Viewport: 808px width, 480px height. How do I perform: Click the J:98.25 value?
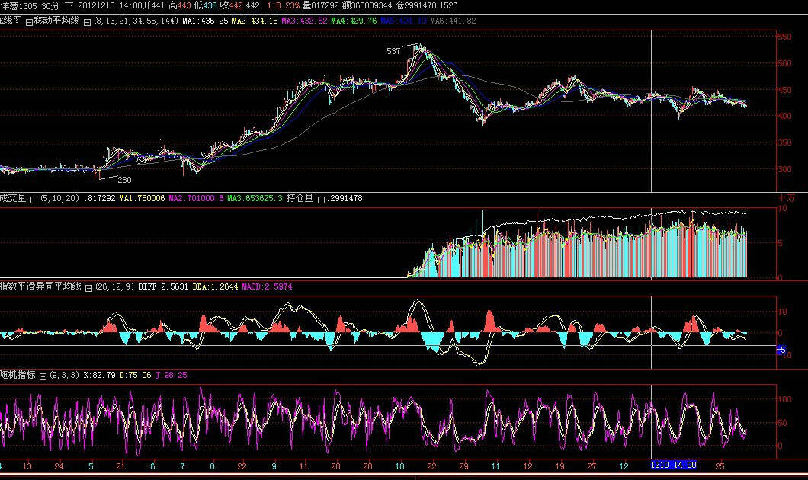click(171, 376)
